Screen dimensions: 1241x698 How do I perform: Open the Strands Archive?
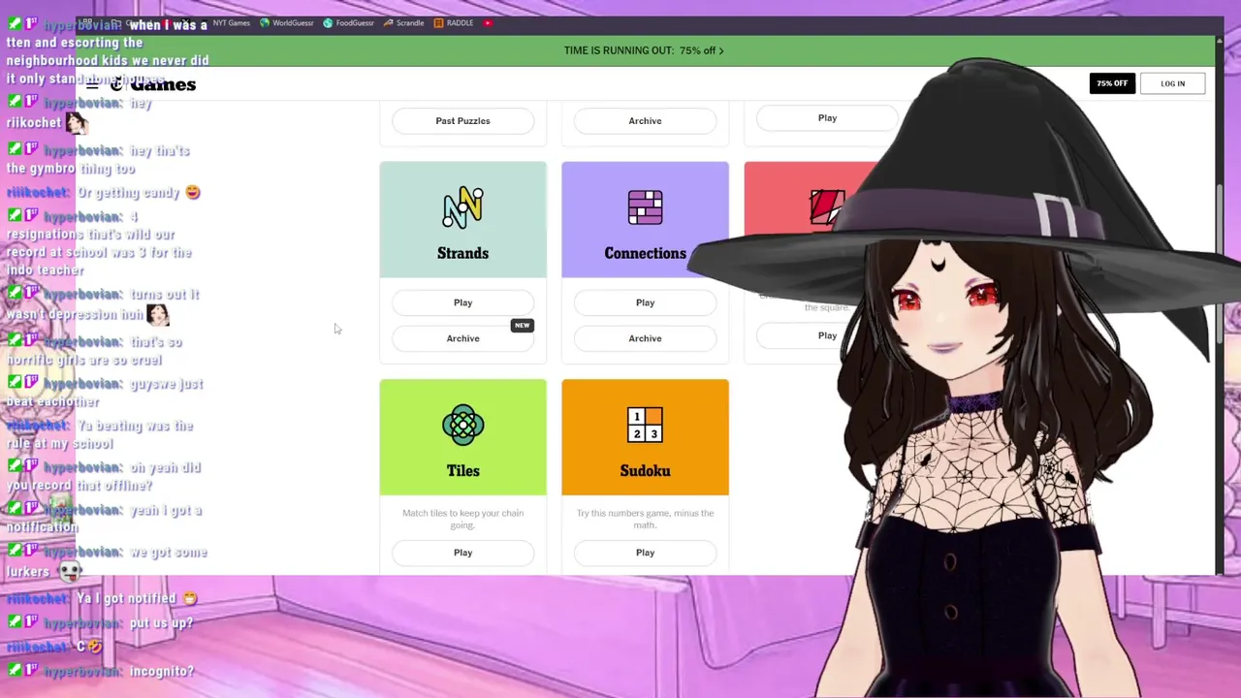pos(462,338)
